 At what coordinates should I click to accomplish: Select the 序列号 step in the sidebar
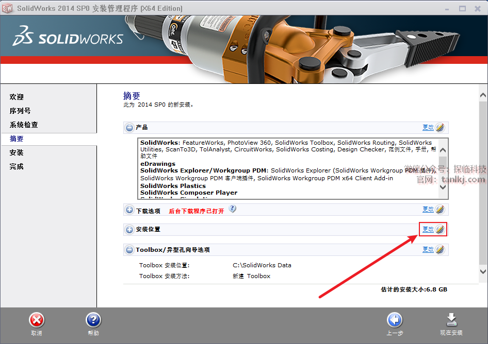click(x=20, y=111)
